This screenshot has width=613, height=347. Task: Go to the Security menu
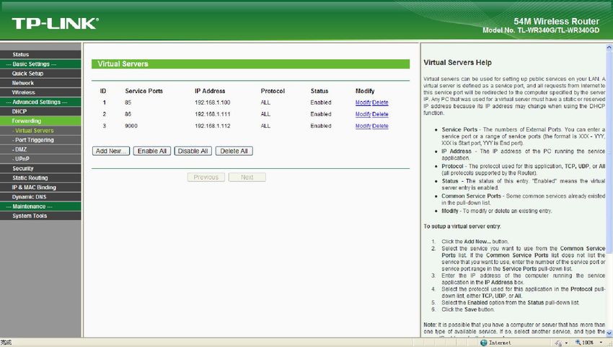point(40,168)
